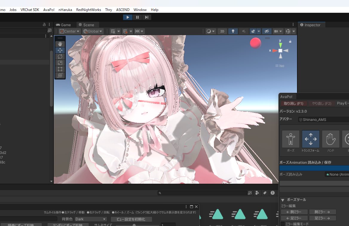Image resolution: width=349 pixels, height=226 pixels.
Task: Toggle grid snapping icon
Action: (125, 31)
